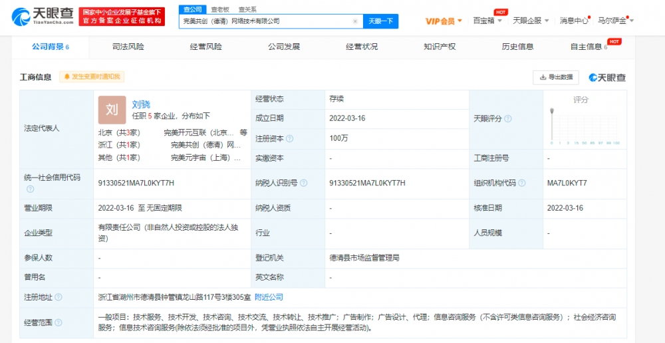Expand the VIP会员 dropdown
Screen dimensions: 665x343
(x=444, y=21)
